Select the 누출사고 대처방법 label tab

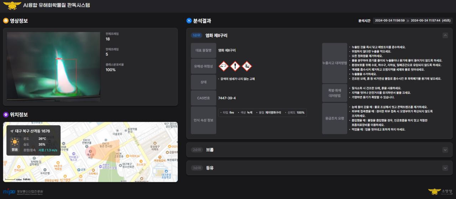(x=335, y=63)
